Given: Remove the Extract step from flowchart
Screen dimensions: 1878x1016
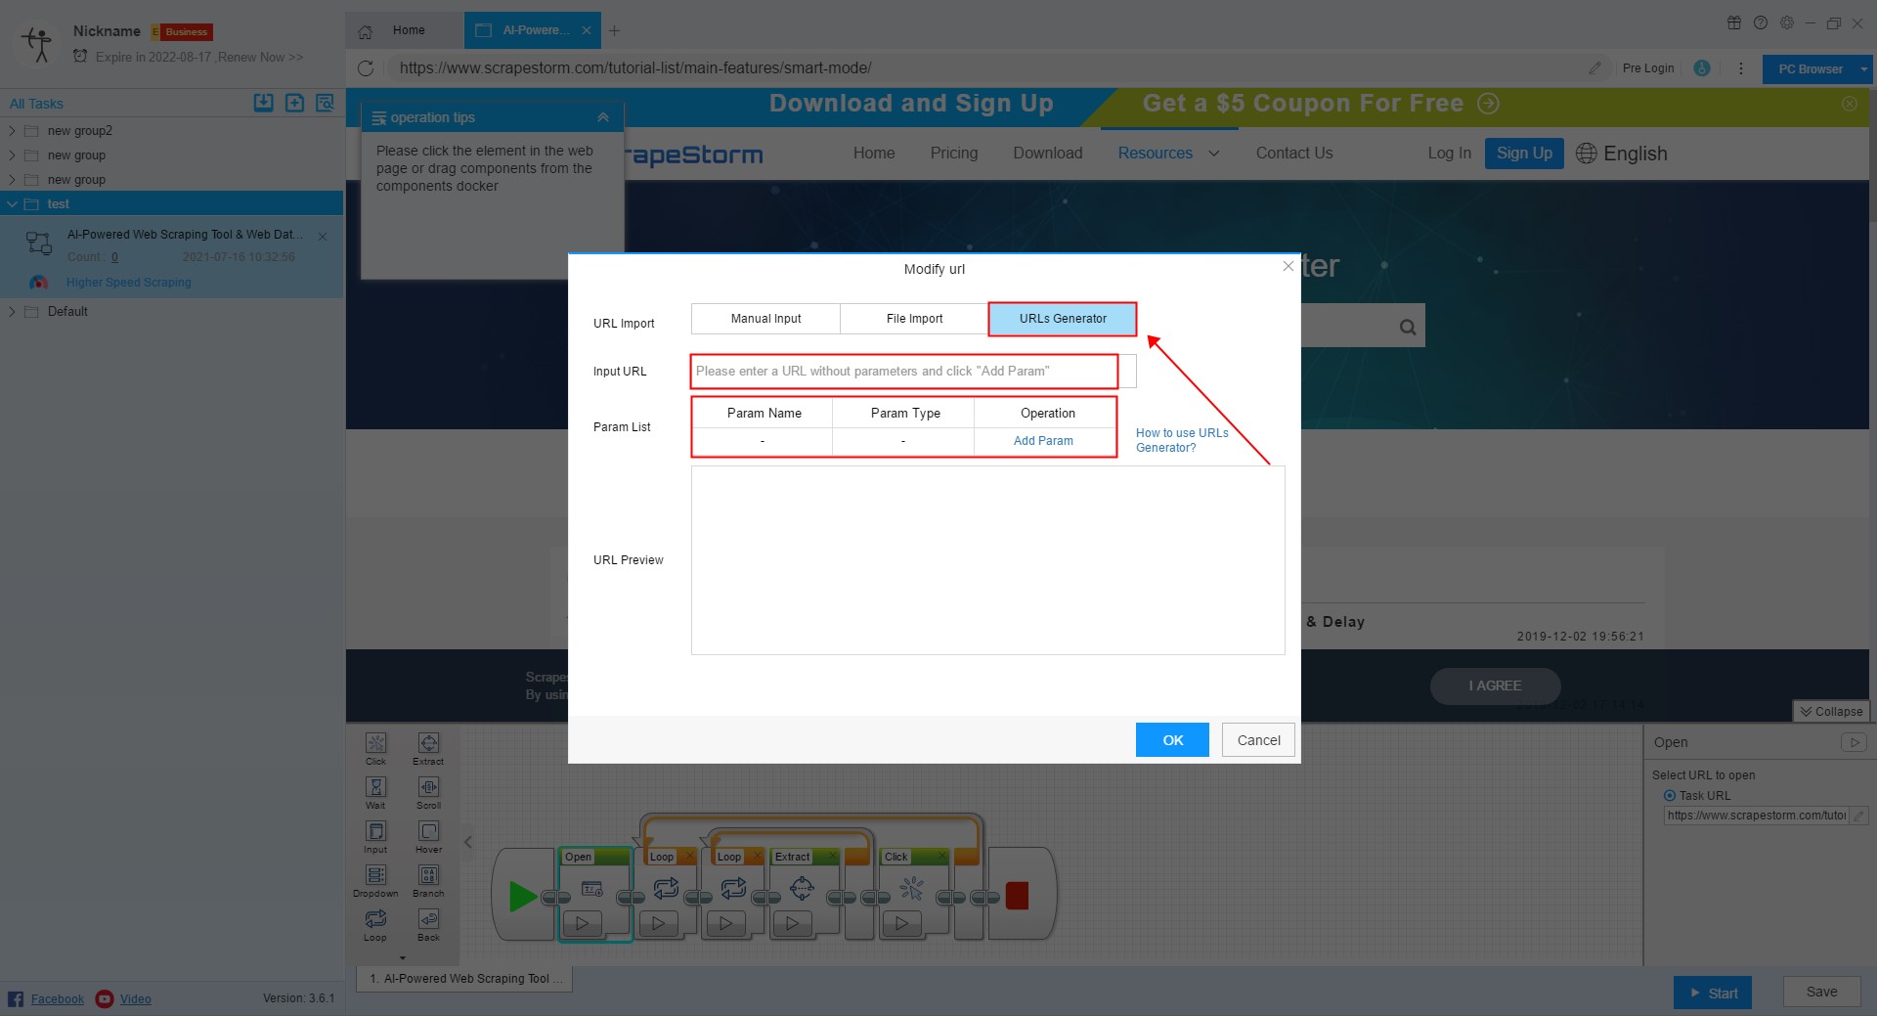Looking at the screenshot, I should point(833,857).
